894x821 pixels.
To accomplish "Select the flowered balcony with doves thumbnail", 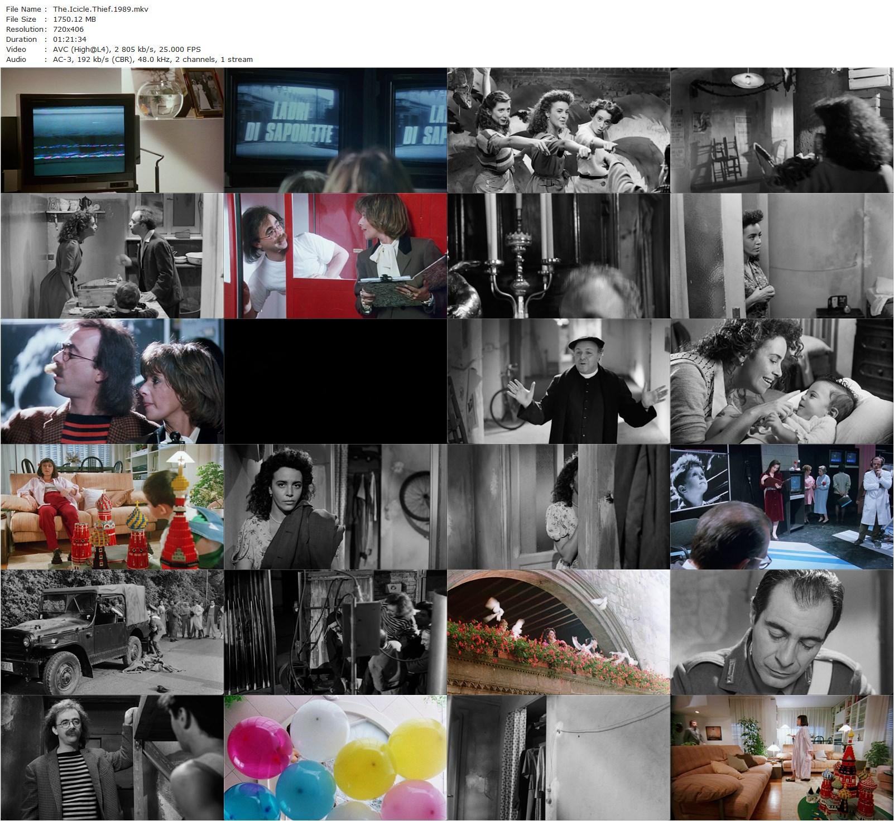I will coord(558,632).
